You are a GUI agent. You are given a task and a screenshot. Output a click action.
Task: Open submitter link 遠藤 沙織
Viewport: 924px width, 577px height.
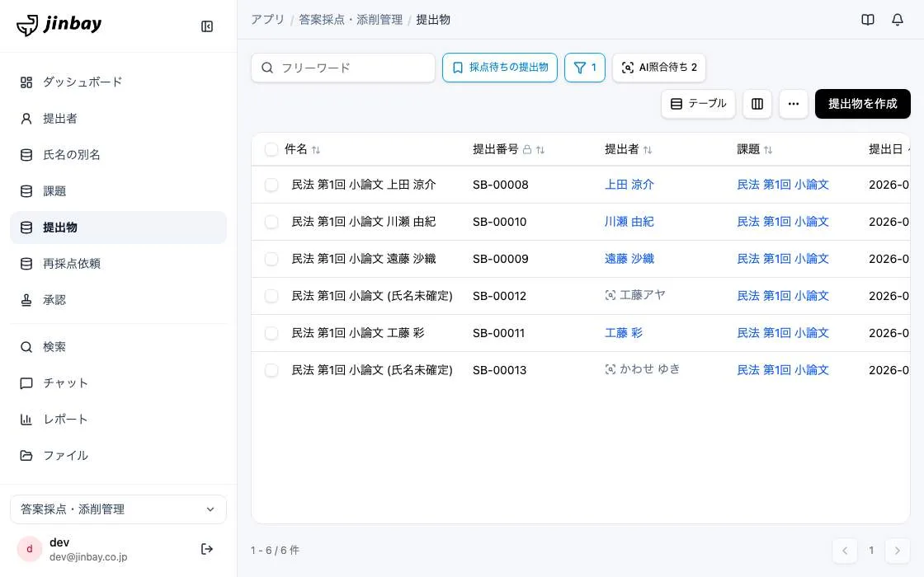(629, 259)
